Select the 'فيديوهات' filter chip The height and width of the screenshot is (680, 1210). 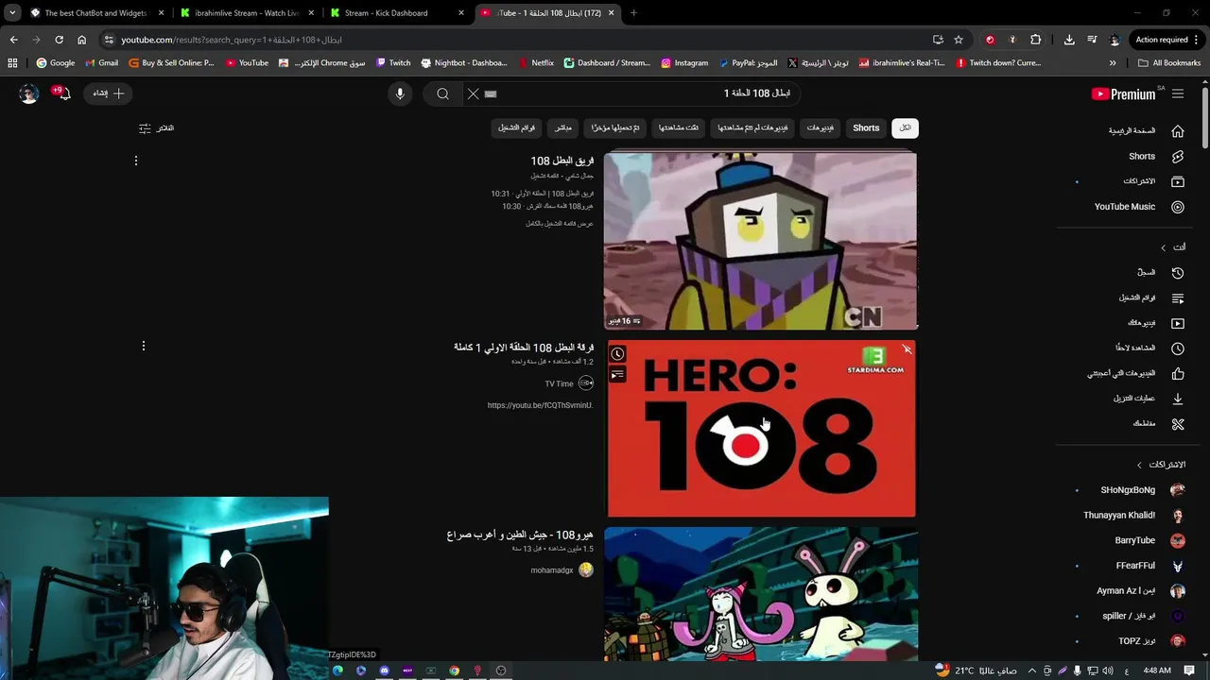[x=820, y=127]
